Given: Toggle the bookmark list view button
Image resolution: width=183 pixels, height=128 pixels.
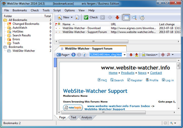Looking at the screenshot, I should click(126, 17).
